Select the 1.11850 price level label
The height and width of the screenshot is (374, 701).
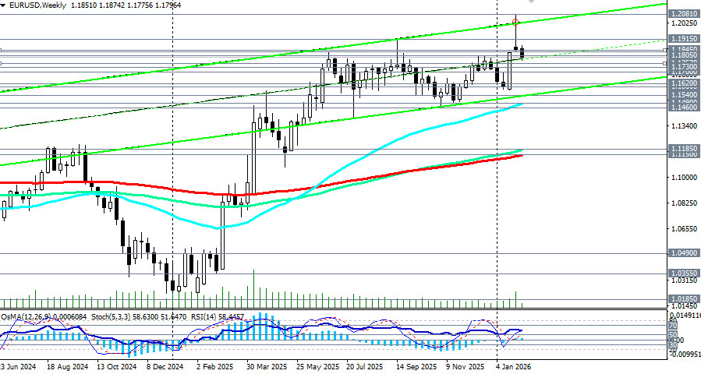pos(684,147)
